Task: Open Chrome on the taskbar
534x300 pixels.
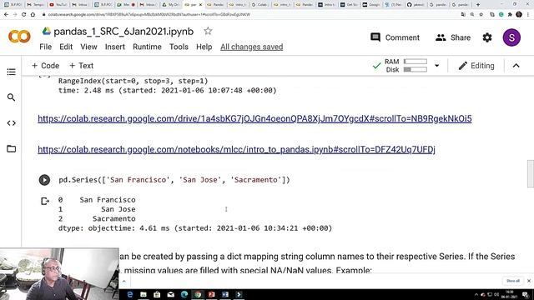Action: click(x=198, y=294)
